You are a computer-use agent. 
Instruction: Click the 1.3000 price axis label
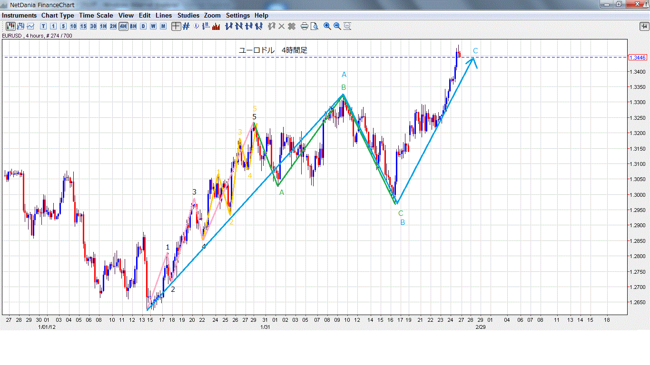click(x=638, y=195)
